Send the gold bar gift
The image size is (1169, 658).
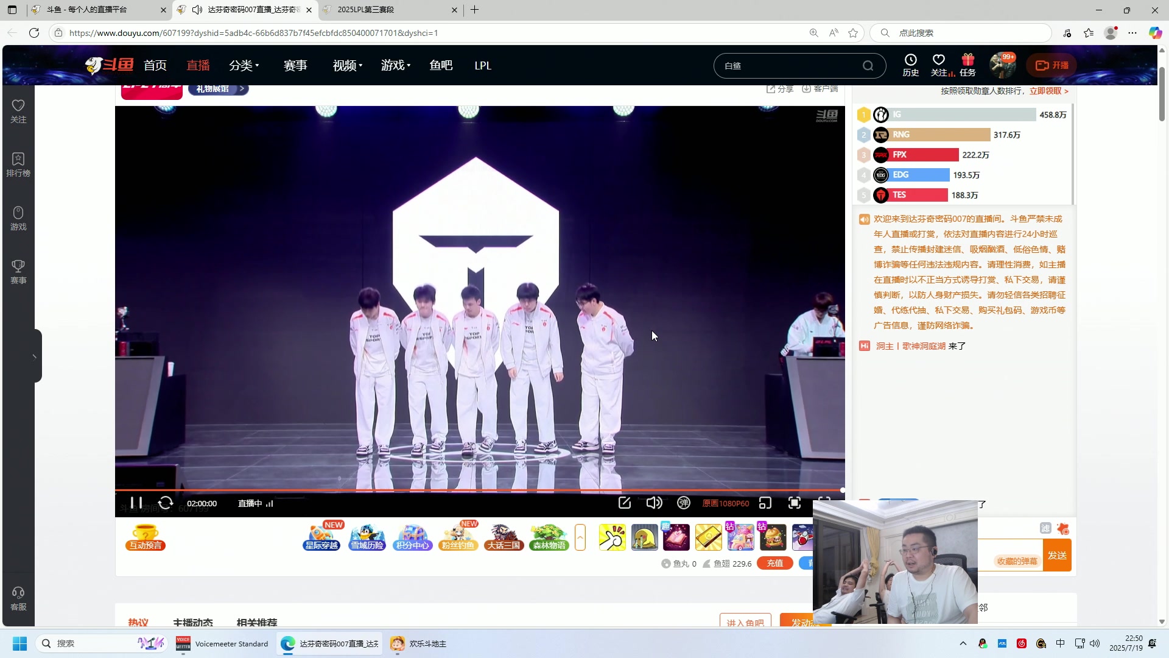pos(708,537)
